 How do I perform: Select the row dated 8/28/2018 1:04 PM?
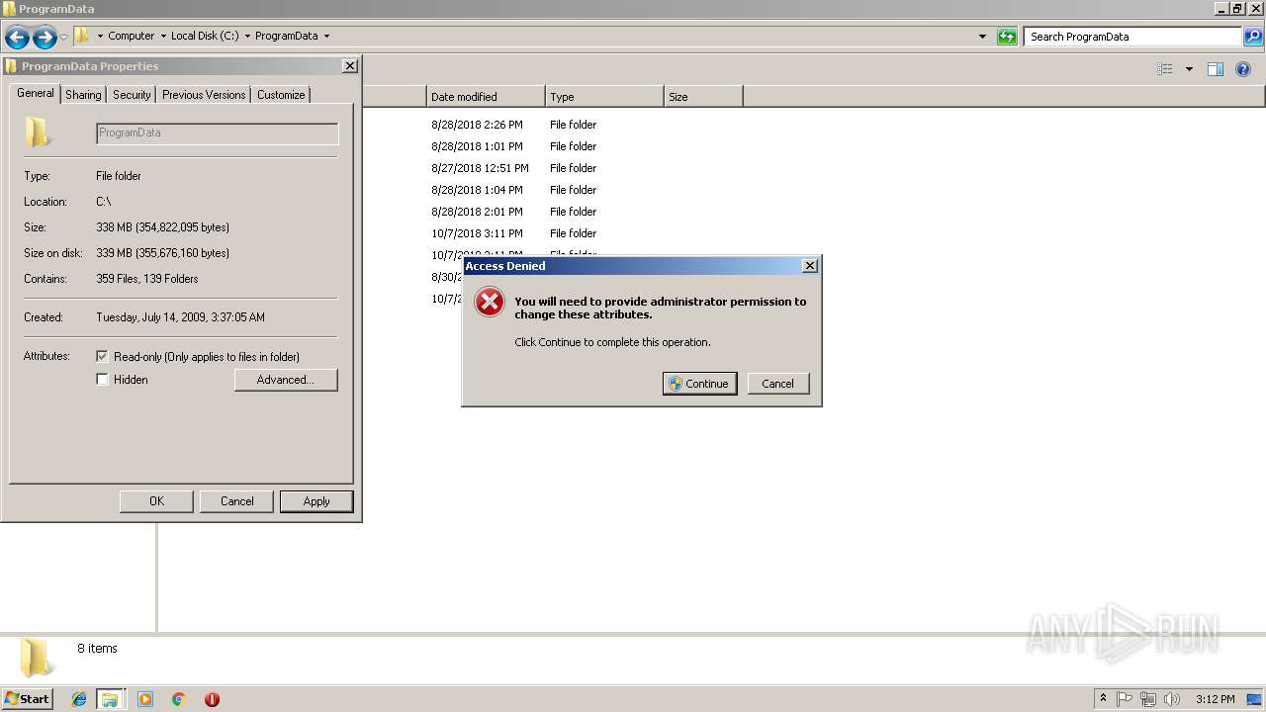[514, 190]
